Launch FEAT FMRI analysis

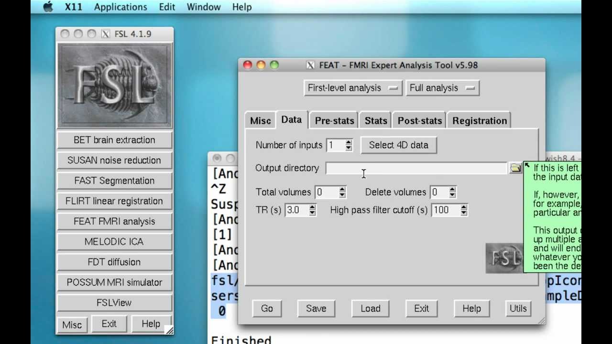(x=114, y=222)
